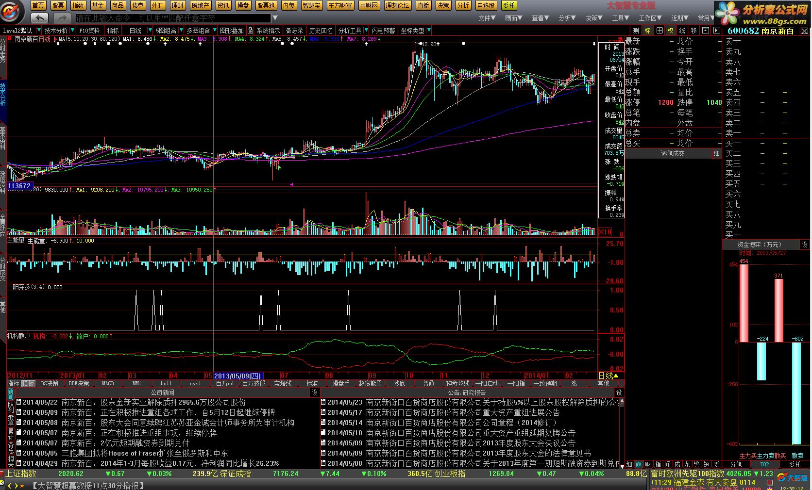Open 工作区 menu
The image size is (812, 490).
(x=650, y=18)
